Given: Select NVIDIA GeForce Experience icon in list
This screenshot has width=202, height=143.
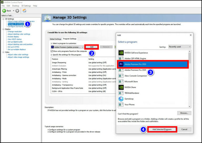Looking at the screenshot, I should coord(121,53).
